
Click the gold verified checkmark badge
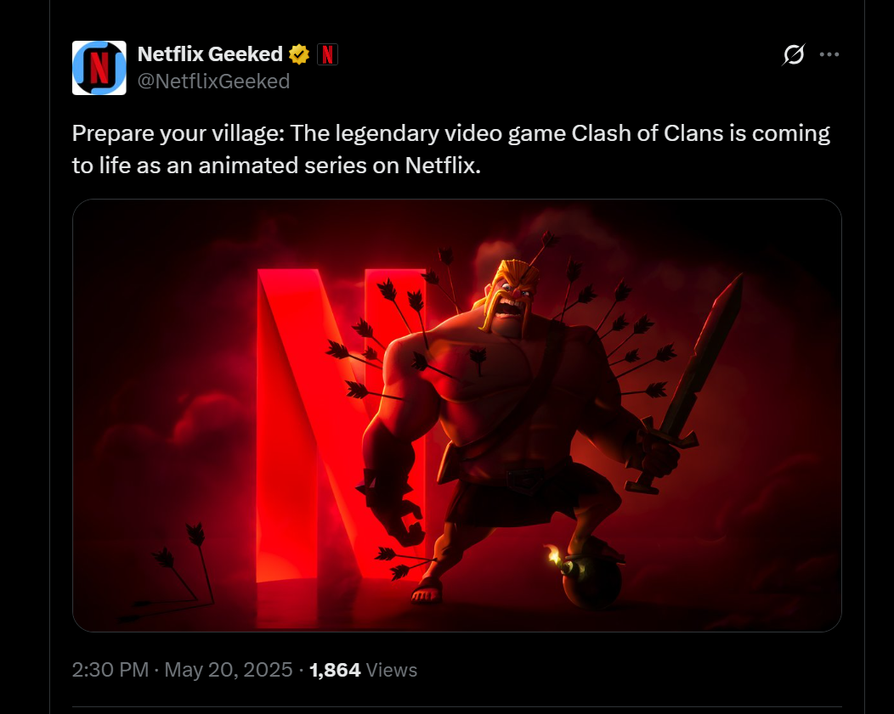coord(299,54)
